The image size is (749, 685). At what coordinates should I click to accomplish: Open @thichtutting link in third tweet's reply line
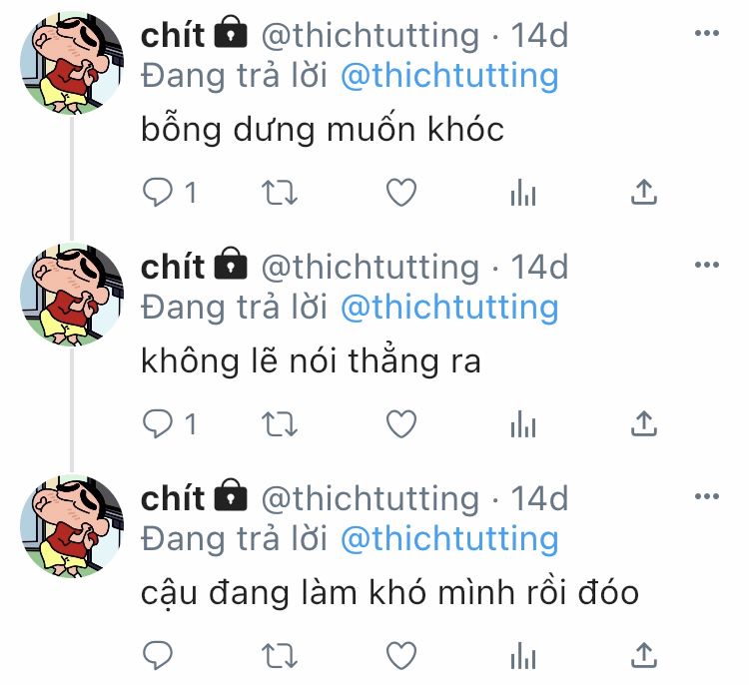pos(449,539)
